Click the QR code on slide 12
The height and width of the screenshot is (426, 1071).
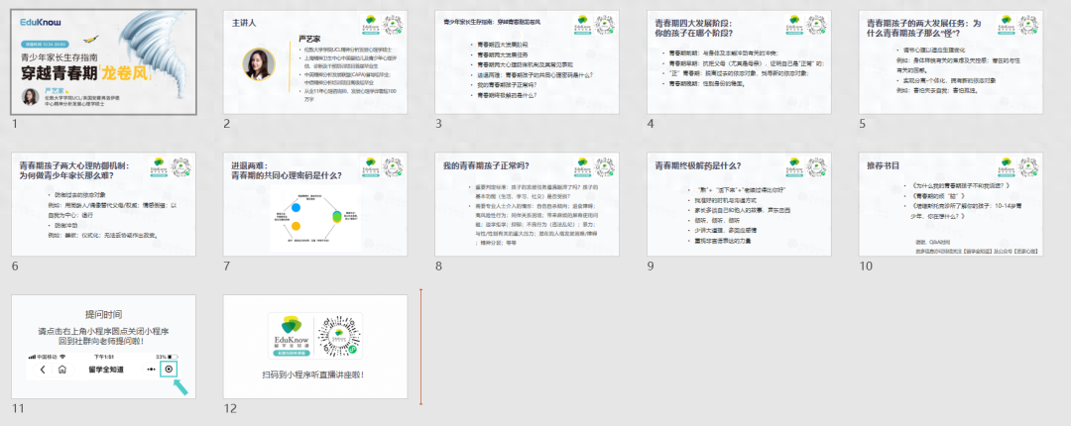[x=337, y=337]
